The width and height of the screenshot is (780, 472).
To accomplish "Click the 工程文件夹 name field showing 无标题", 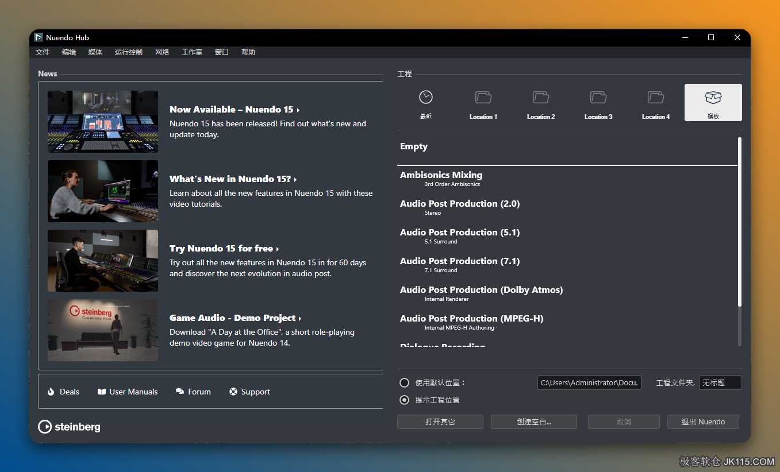I will [720, 383].
